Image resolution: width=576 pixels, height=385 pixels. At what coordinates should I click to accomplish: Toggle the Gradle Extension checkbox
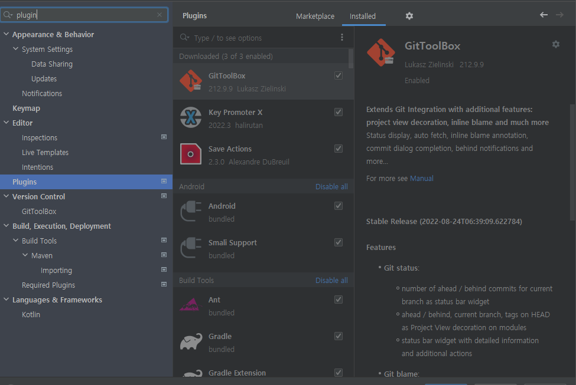(339, 373)
